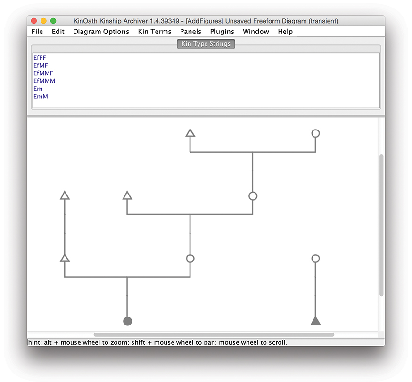The width and height of the screenshot is (412, 382).
Task: Select the triangle partnered with the middle-row circle
Action: coord(127,195)
